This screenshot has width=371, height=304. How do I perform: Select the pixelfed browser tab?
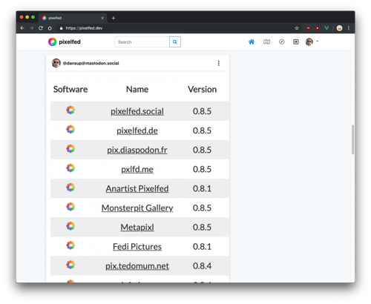click(73, 18)
